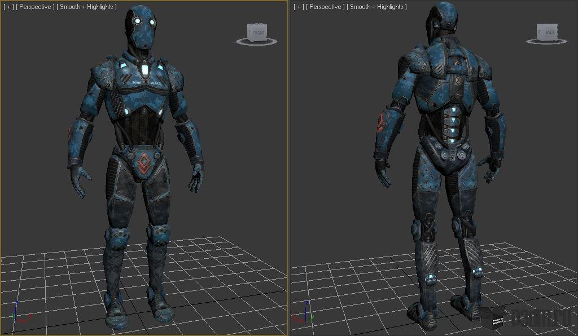Open the left viewport [+] general menu
The width and height of the screenshot is (578, 336).
pyautogui.click(x=8, y=7)
